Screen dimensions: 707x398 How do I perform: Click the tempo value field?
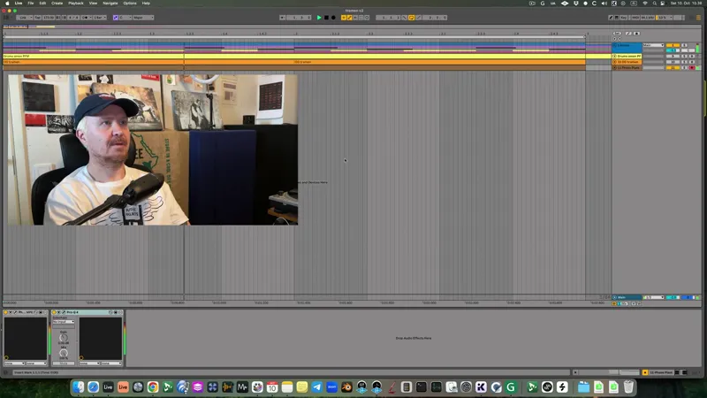[49, 18]
